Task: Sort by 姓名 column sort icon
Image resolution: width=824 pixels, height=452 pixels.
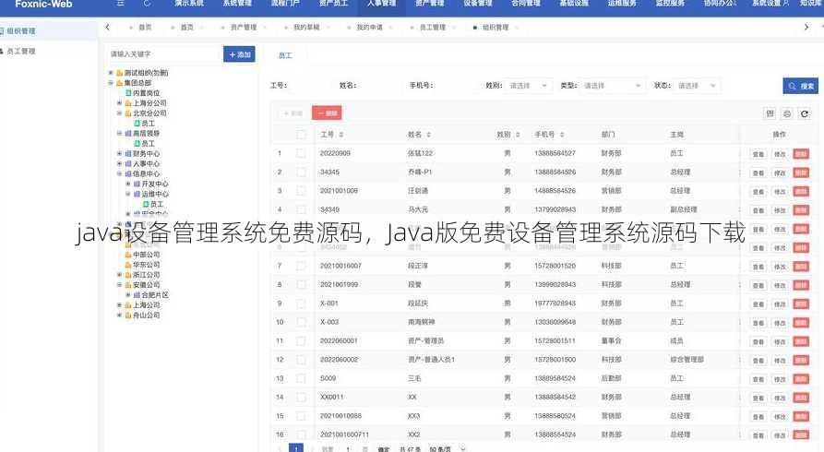Action: tap(428, 135)
